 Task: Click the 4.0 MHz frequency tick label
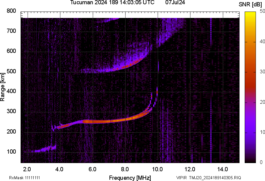tap(59, 169)
